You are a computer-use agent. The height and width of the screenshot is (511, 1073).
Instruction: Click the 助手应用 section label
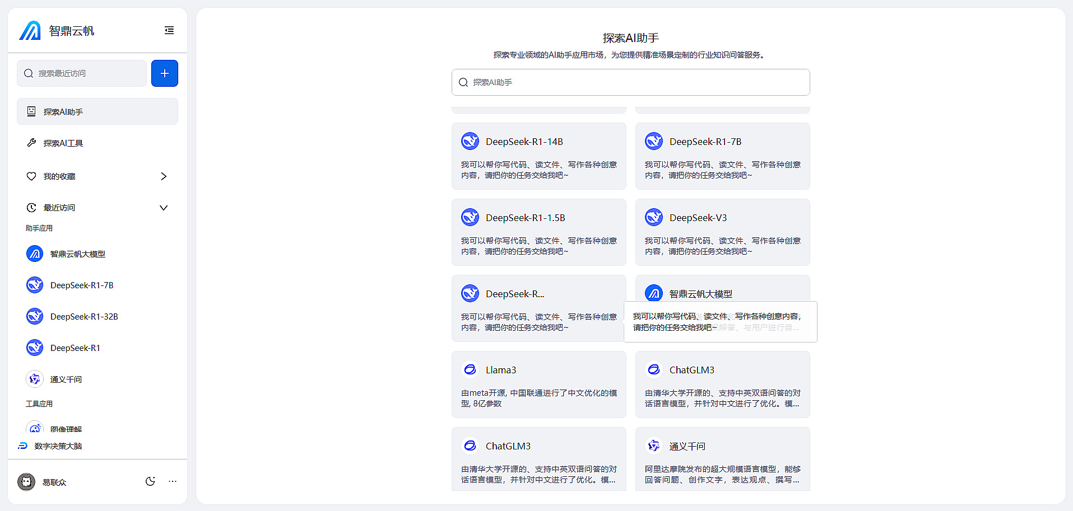pos(39,228)
